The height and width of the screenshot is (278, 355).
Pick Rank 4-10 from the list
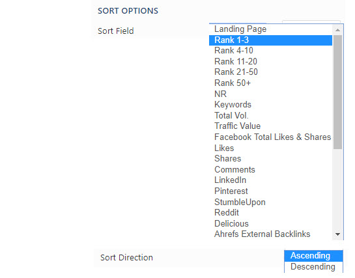click(x=270, y=51)
